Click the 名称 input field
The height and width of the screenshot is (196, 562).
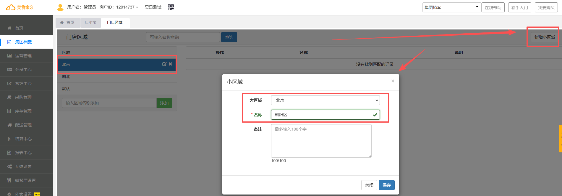tap(322, 115)
